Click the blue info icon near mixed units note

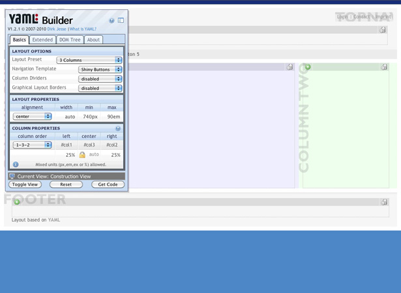[x=16, y=165]
